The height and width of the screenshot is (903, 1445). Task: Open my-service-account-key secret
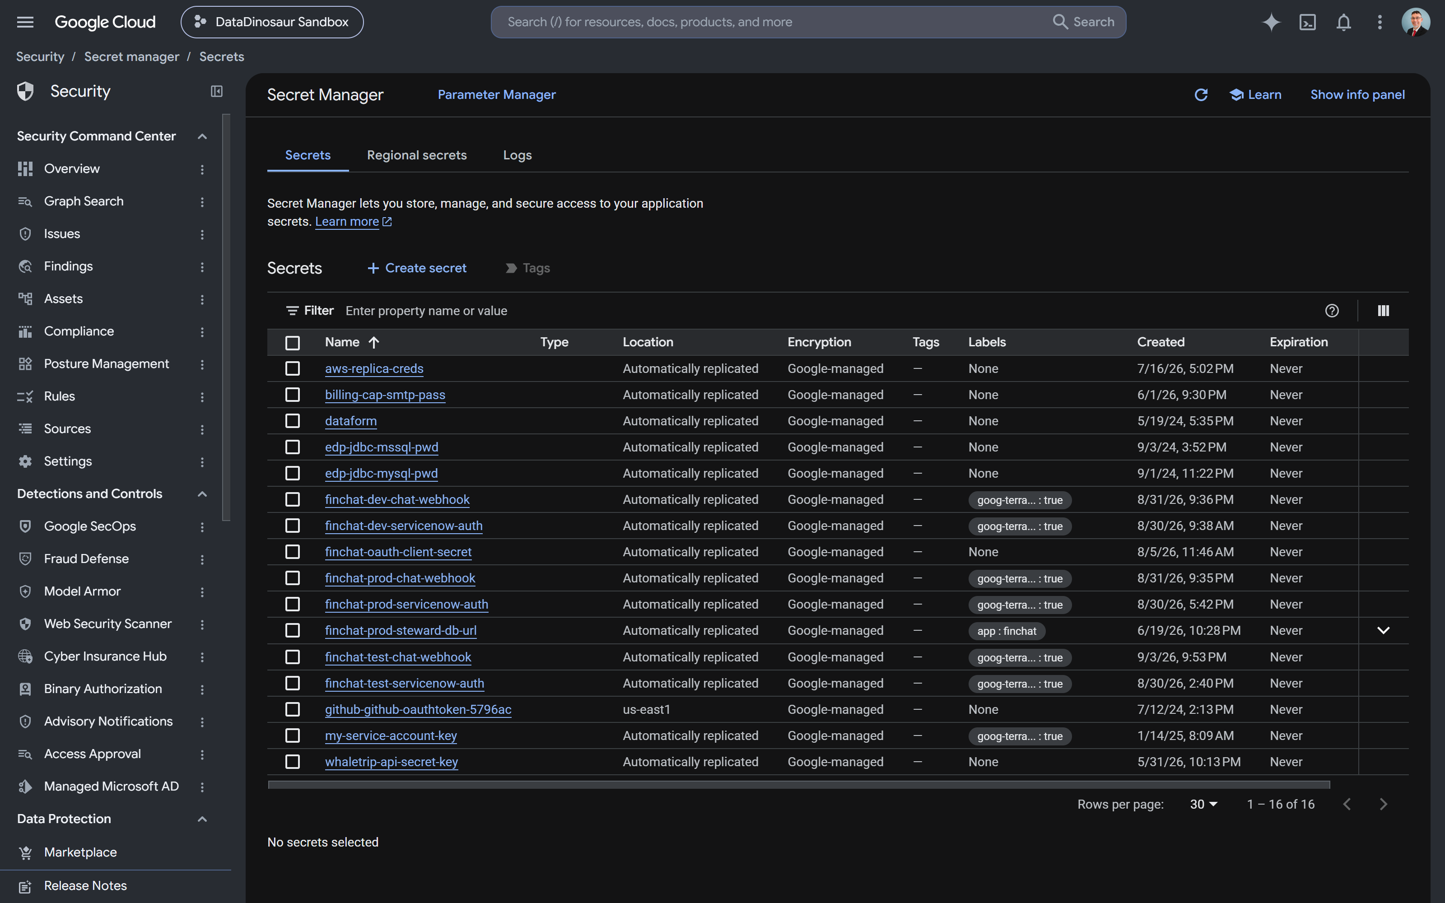(x=391, y=736)
